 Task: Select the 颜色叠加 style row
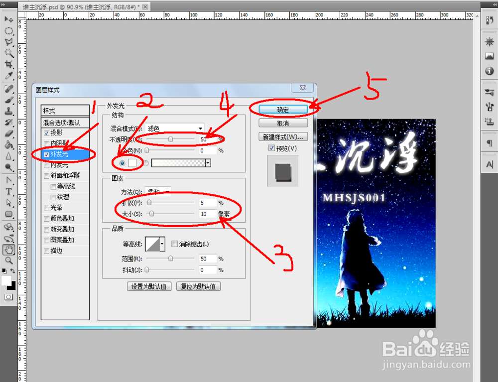[x=65, y=219]
